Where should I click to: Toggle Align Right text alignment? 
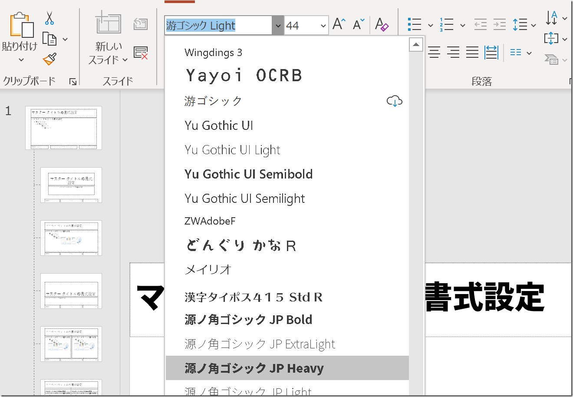pos(453,53)
